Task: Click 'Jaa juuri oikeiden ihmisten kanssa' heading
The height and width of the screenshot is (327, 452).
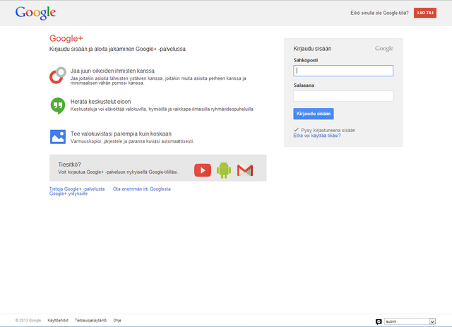Action: [x=112, y=71]
